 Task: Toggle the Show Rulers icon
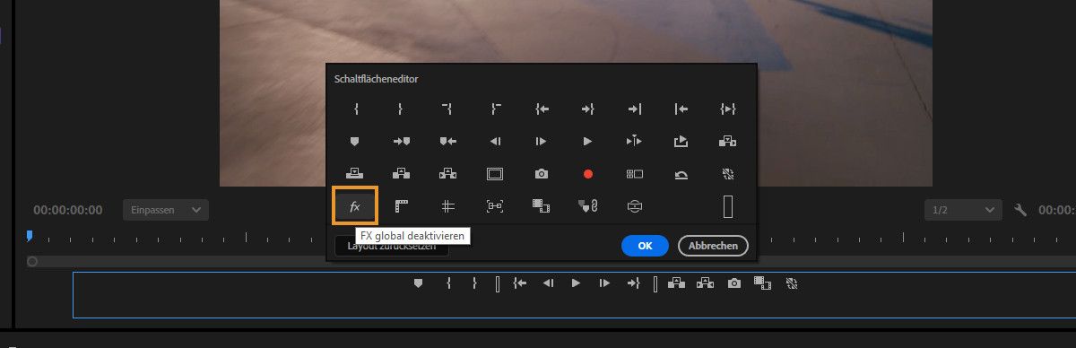[x=401, y=206]
